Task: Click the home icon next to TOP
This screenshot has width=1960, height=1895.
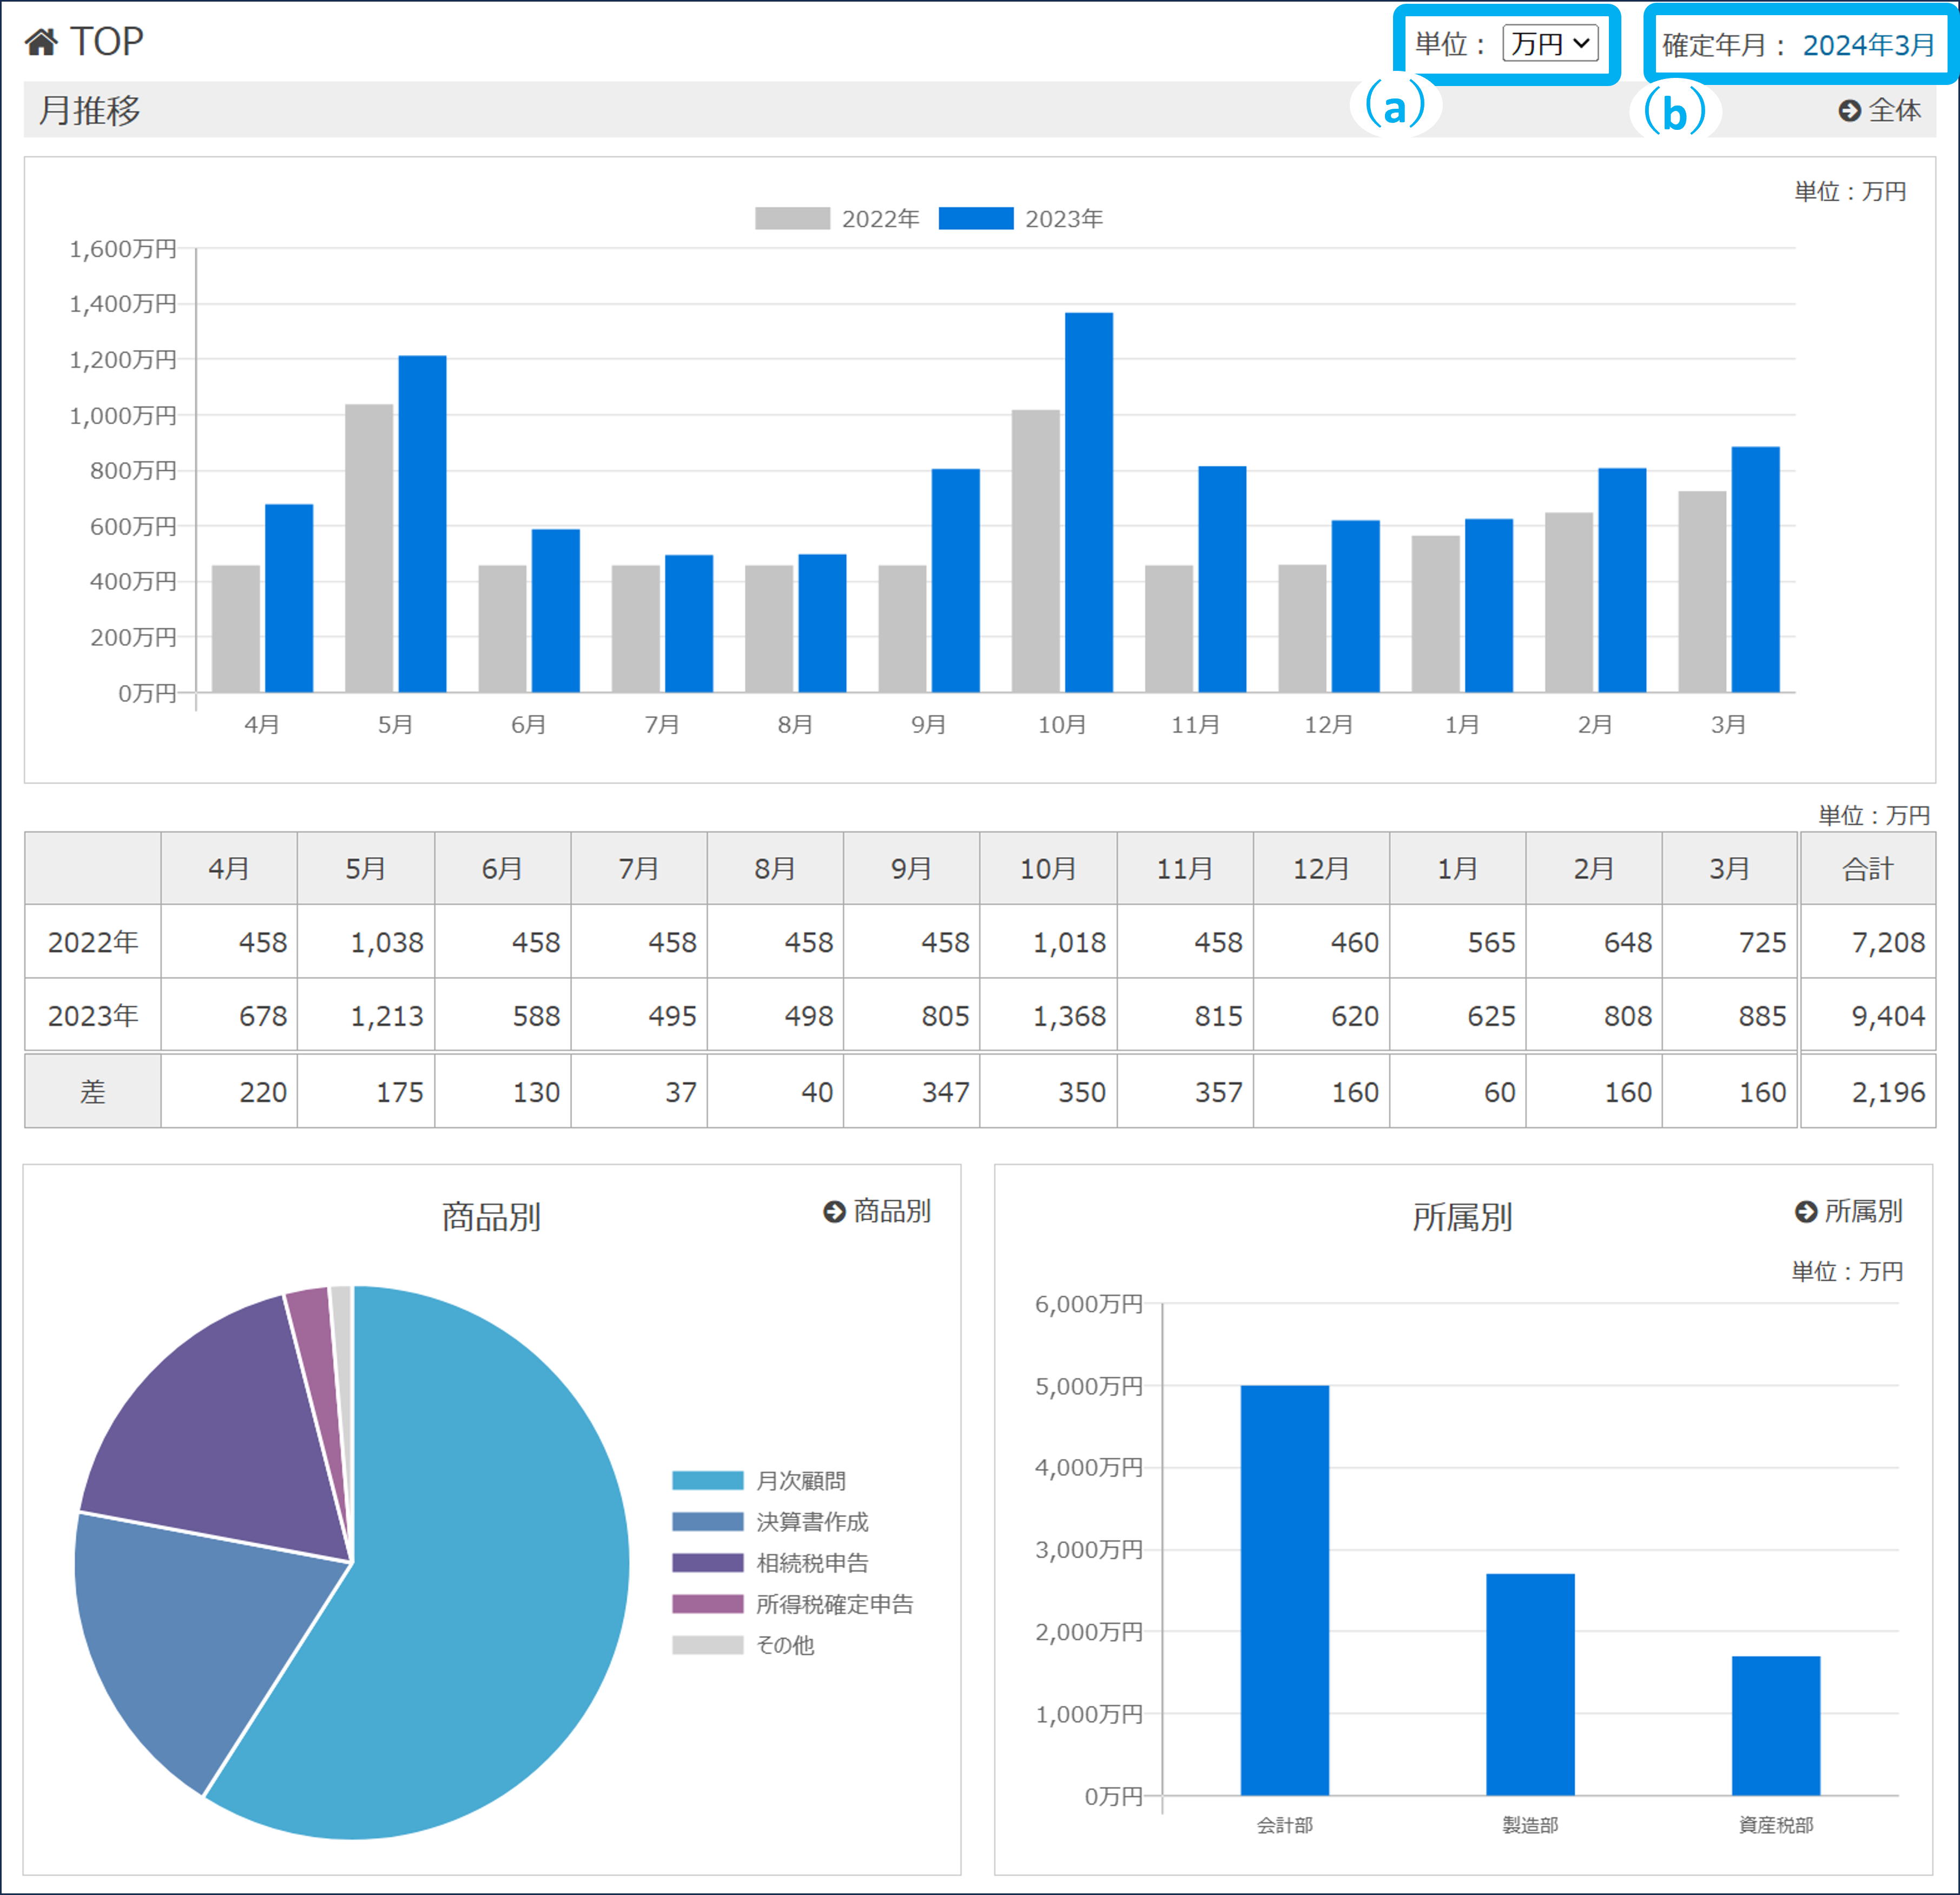Action: click(41, 42)
